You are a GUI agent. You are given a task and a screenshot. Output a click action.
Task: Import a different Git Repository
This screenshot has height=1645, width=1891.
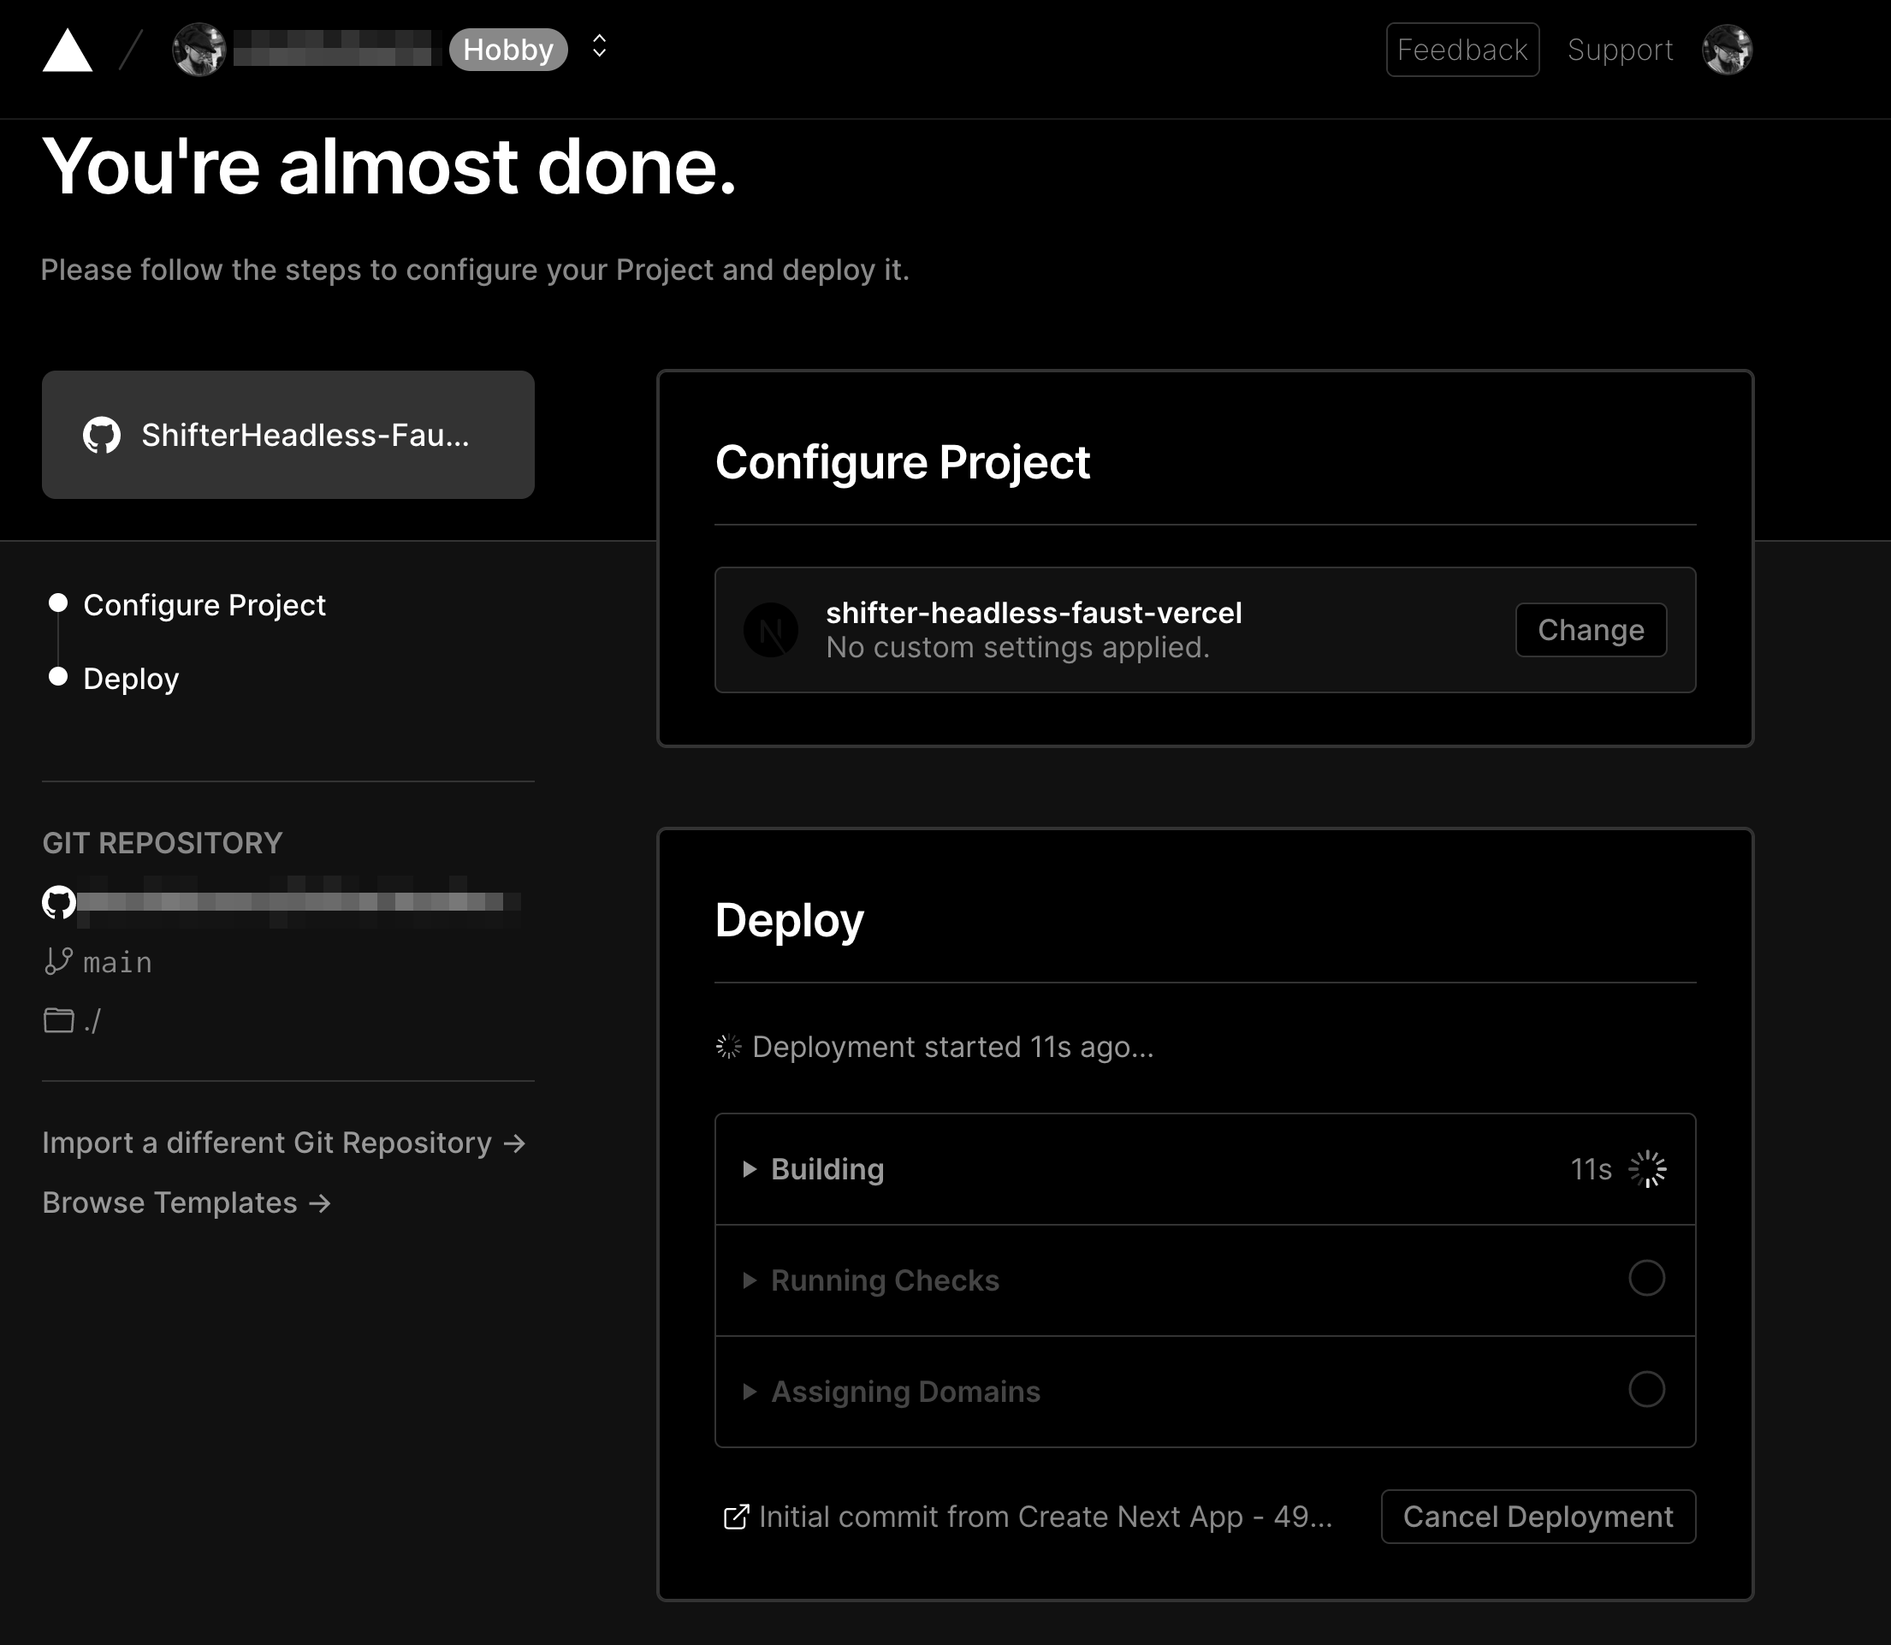(283, 1143)
